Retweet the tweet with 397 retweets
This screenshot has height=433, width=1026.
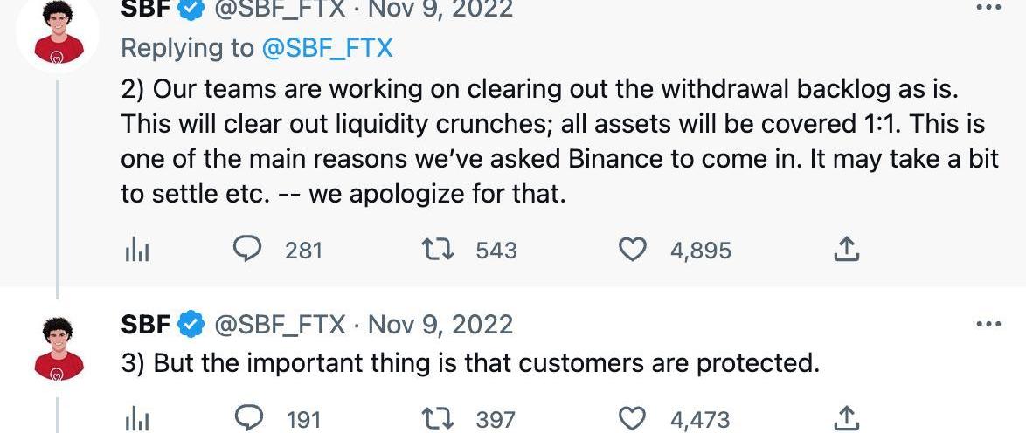point(438,418)
